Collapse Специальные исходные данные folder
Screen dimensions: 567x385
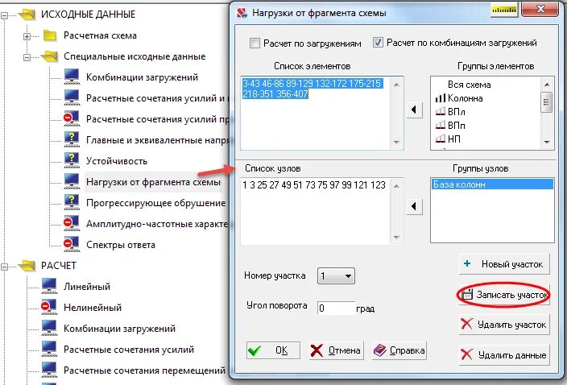pyautogui.click(x=27, y=57)
